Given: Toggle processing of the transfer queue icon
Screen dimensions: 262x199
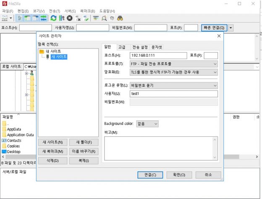Looking at the screenshot, I should [x=62, y=18].
